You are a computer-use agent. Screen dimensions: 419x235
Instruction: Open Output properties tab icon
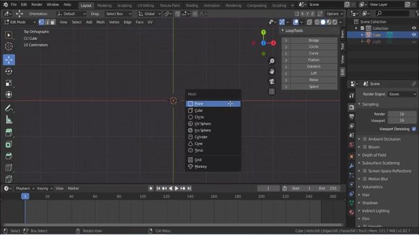click(x=352, y=116)
